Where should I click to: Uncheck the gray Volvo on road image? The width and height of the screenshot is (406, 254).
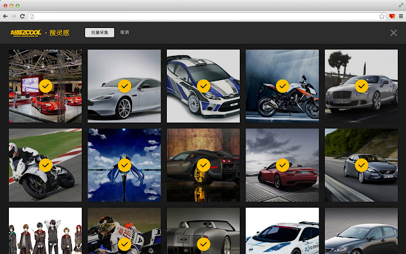(362, 165)
